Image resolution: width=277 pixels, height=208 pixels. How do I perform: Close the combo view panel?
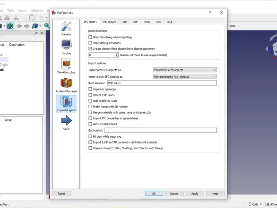point(42,33)
